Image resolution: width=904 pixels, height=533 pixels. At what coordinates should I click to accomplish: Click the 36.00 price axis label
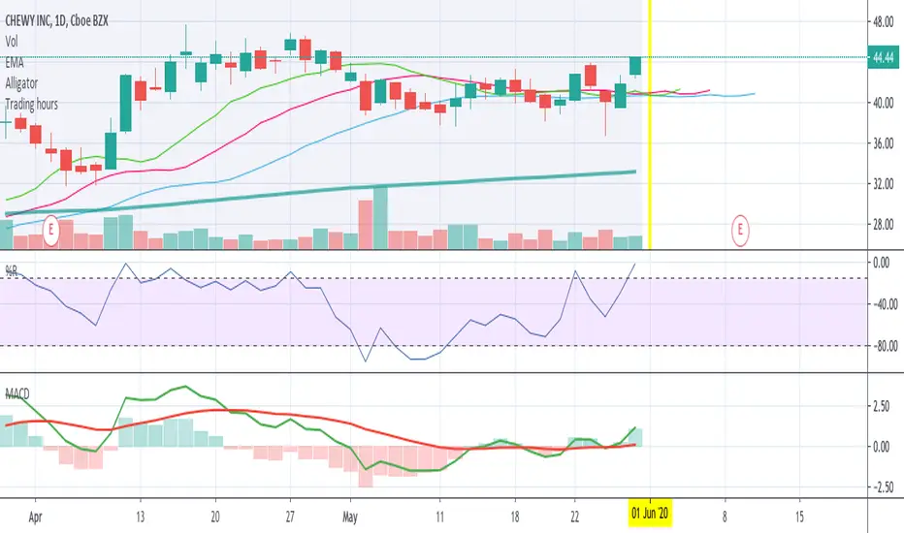(x=884, y=143)
